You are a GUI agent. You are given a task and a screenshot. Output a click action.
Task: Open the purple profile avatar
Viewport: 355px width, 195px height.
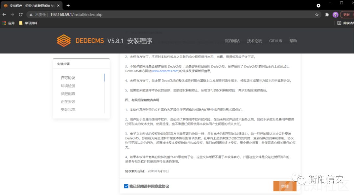[335, 15]
